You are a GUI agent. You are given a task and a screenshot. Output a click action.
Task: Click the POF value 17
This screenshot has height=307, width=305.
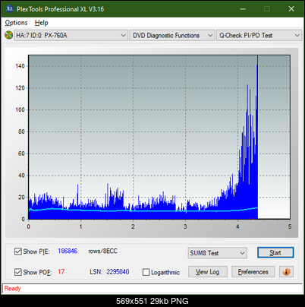click(x=61, y=272)
